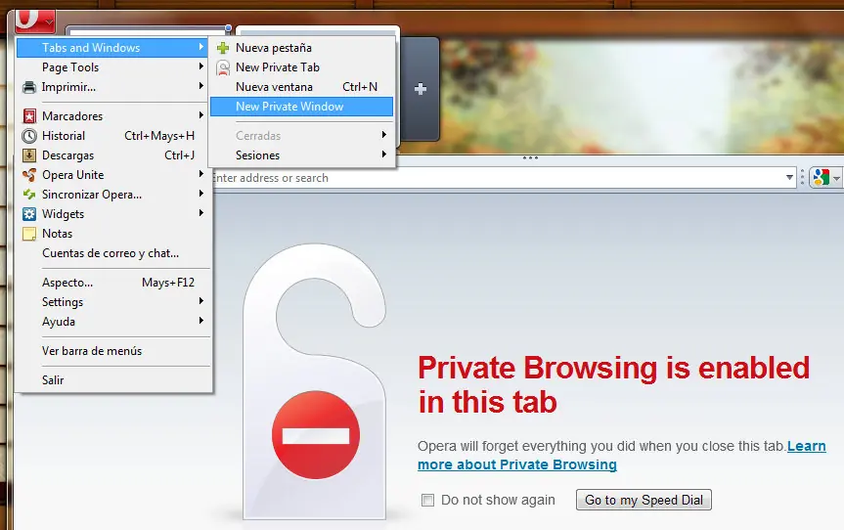Click the Sincronizar Opera sync icon

coord(29,195)
